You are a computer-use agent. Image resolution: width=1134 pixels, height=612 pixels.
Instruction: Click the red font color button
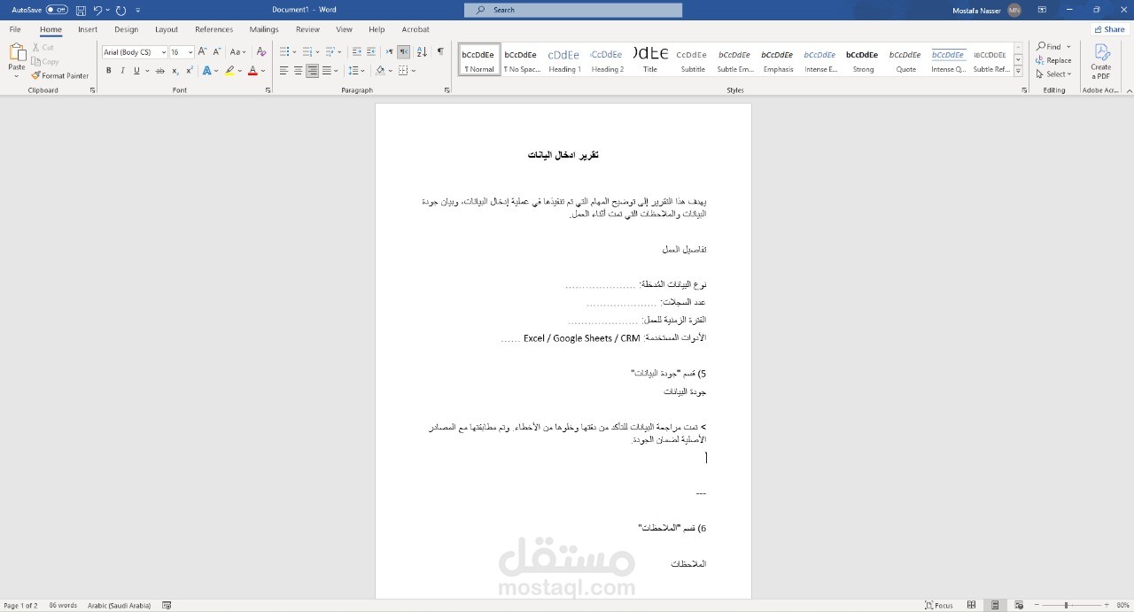252,71
